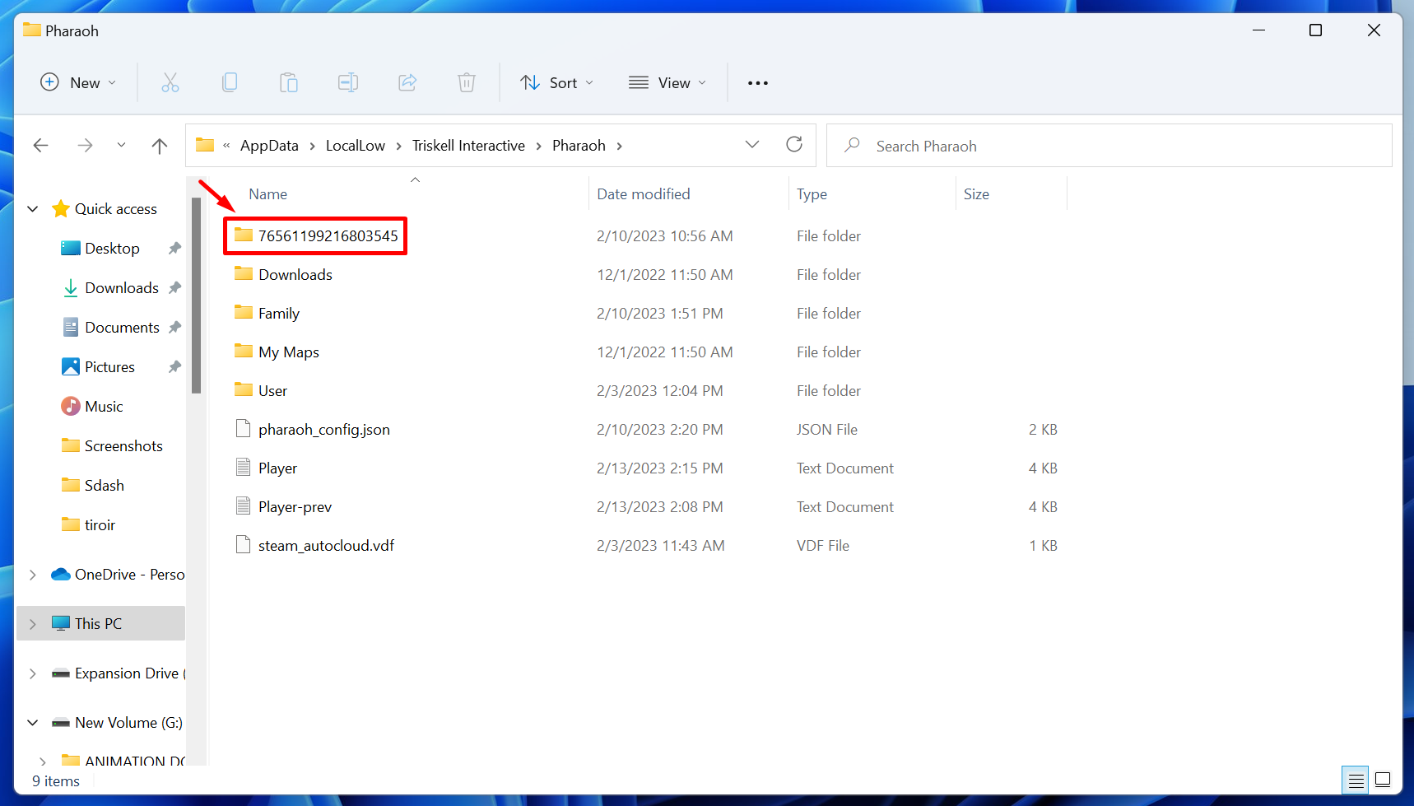Click the Copy icon in toolbar
Viewport: 1414px width, 806px height.
pos(230,82)
